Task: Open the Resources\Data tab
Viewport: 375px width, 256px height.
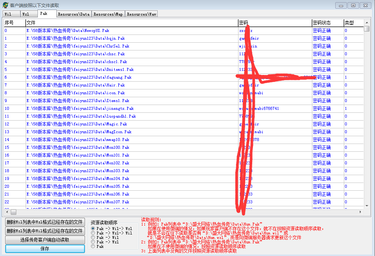Action: point(74,14)
